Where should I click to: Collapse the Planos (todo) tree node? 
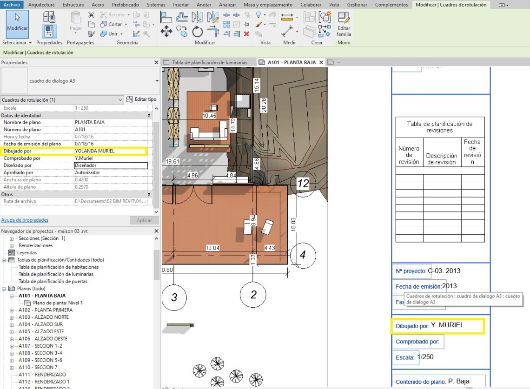coord(4,289)
